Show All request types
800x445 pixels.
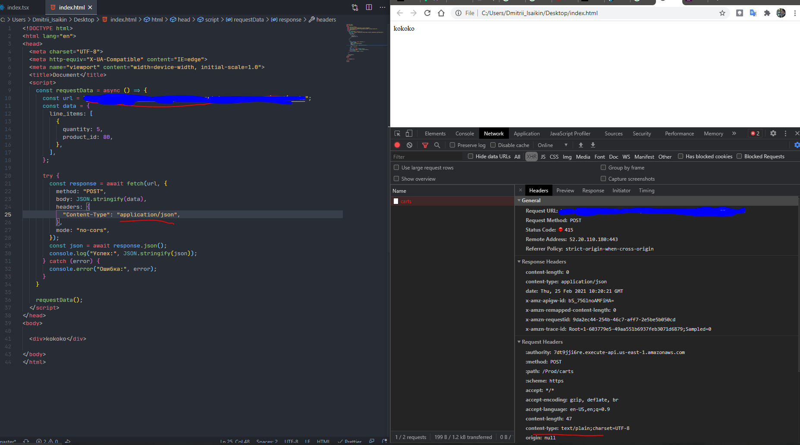click(517, 157)
